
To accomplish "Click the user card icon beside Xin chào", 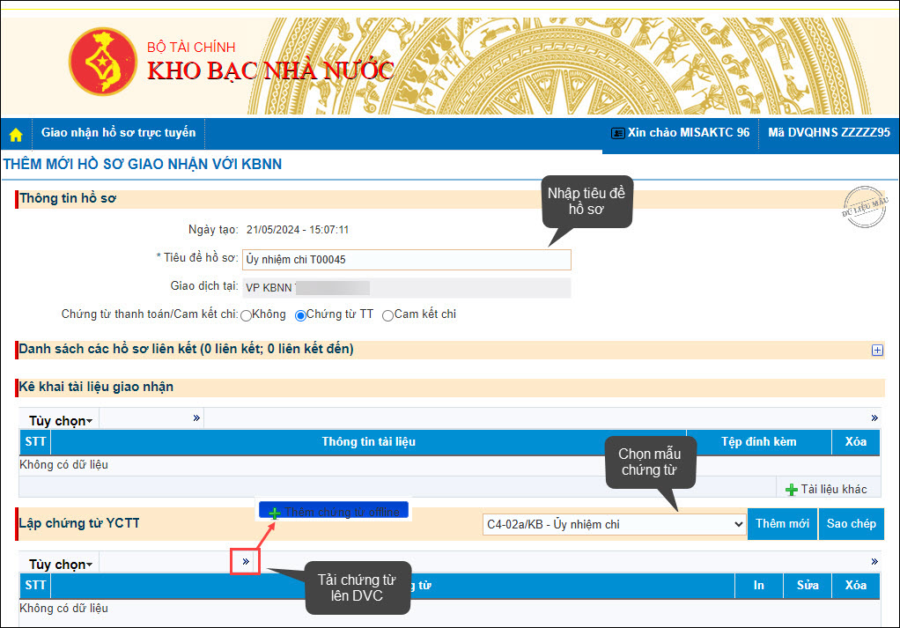I will (617, 133).
